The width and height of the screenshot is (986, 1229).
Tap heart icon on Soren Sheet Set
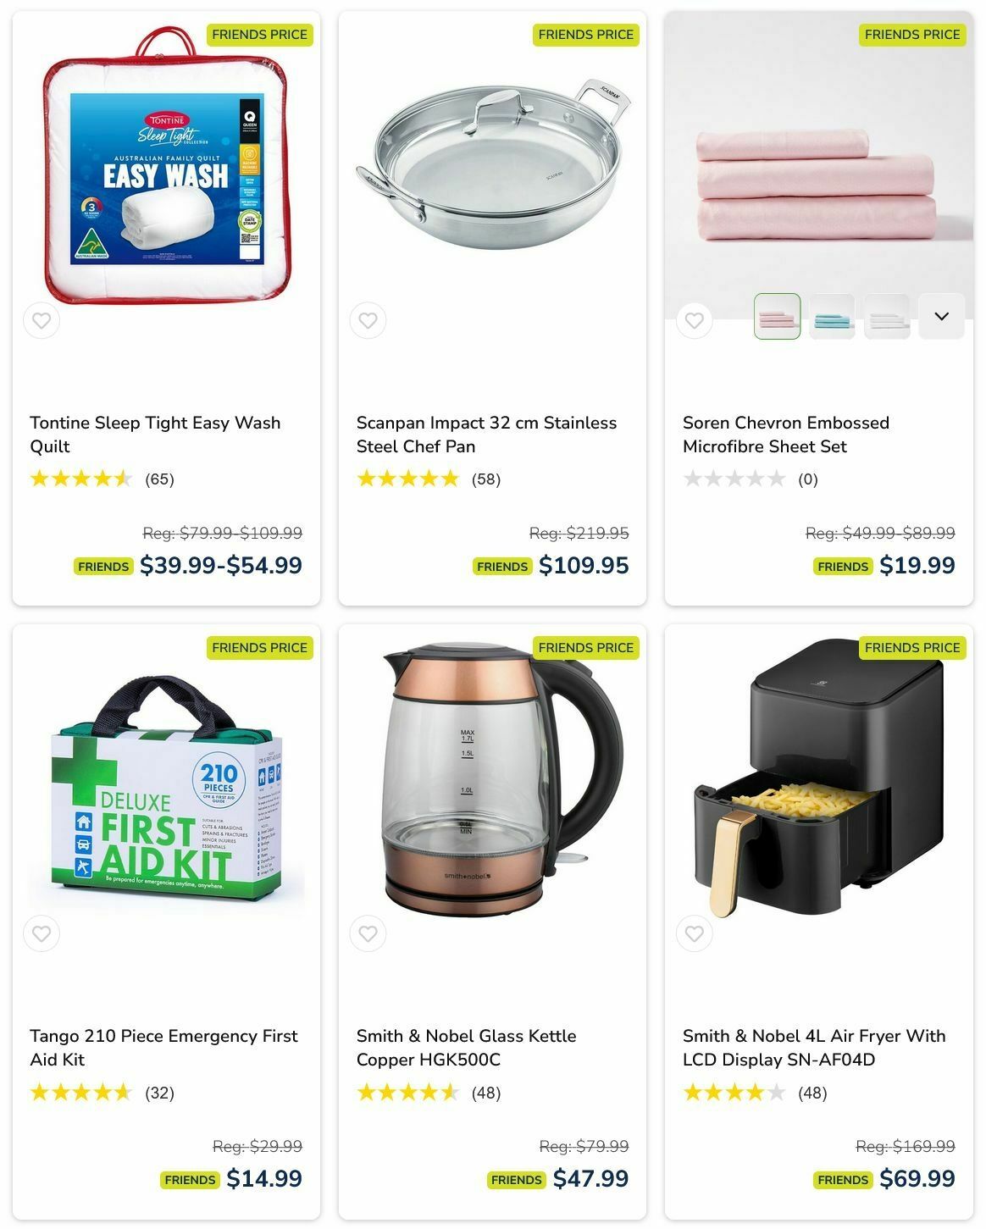tap(695, 321)
